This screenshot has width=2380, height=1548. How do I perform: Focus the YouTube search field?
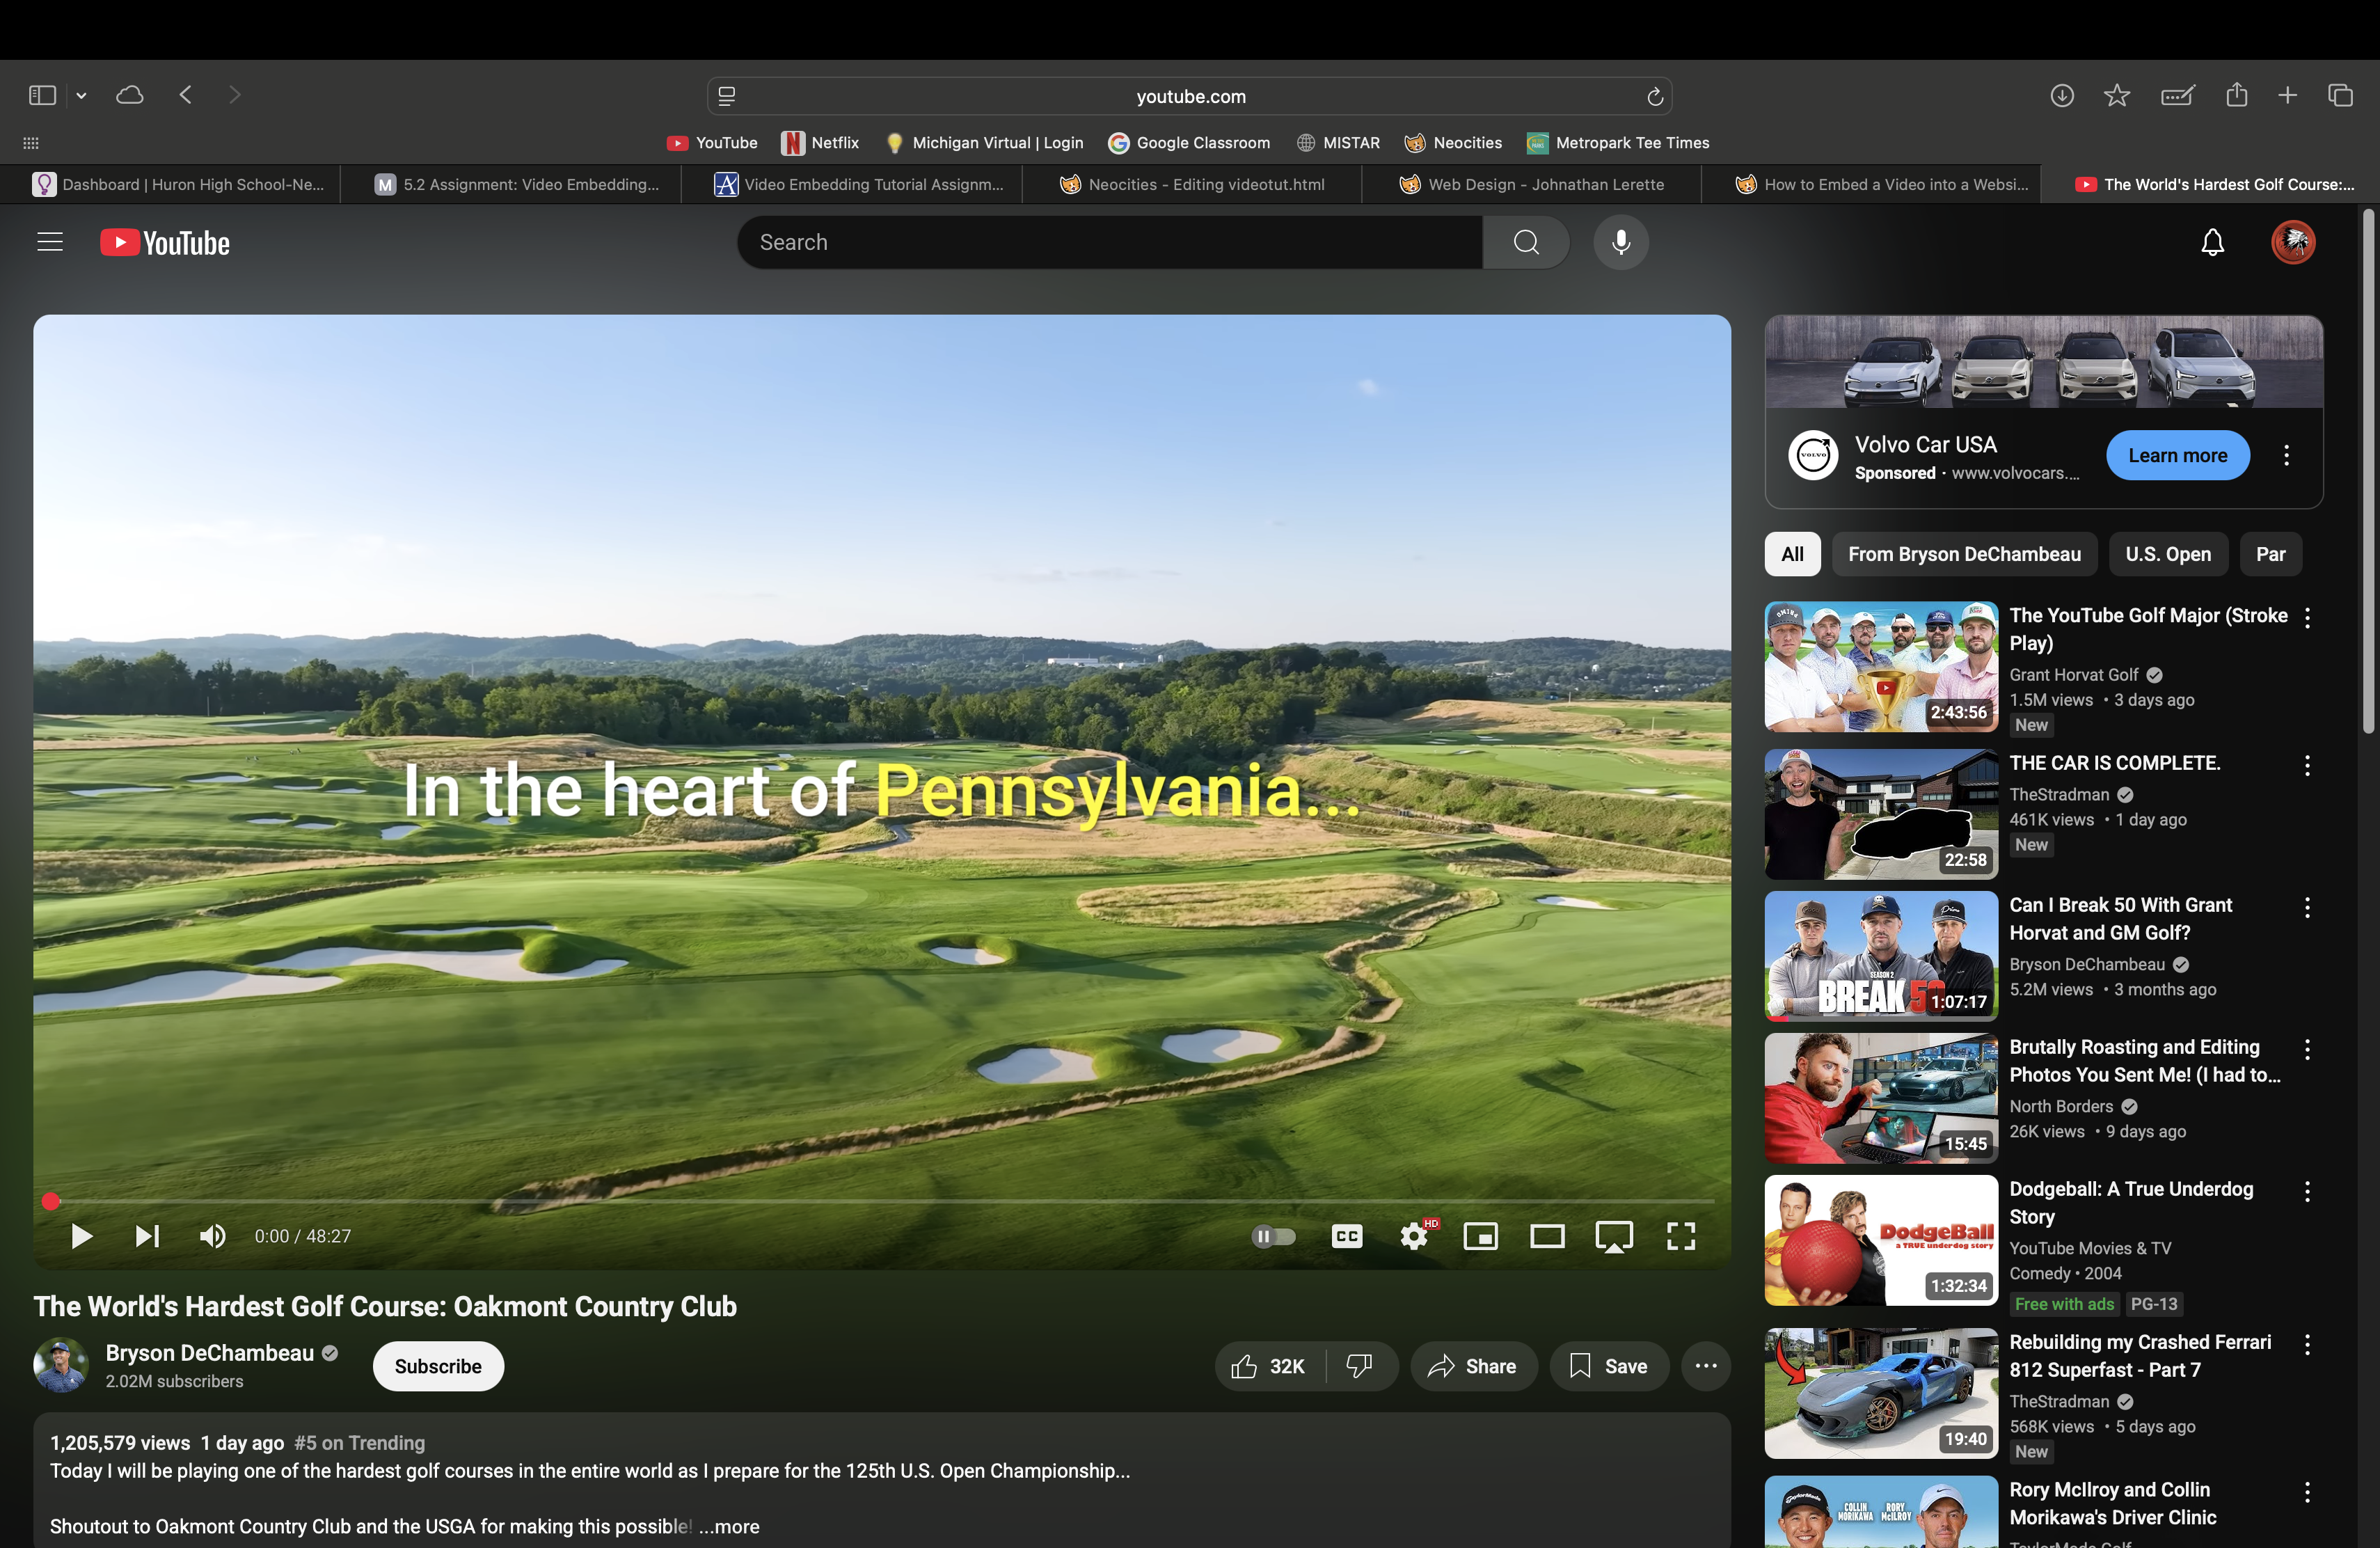(x=1110, y=242)
